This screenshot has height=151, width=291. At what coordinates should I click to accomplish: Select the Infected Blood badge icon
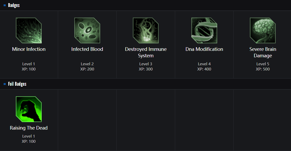(x=87, y=30)
